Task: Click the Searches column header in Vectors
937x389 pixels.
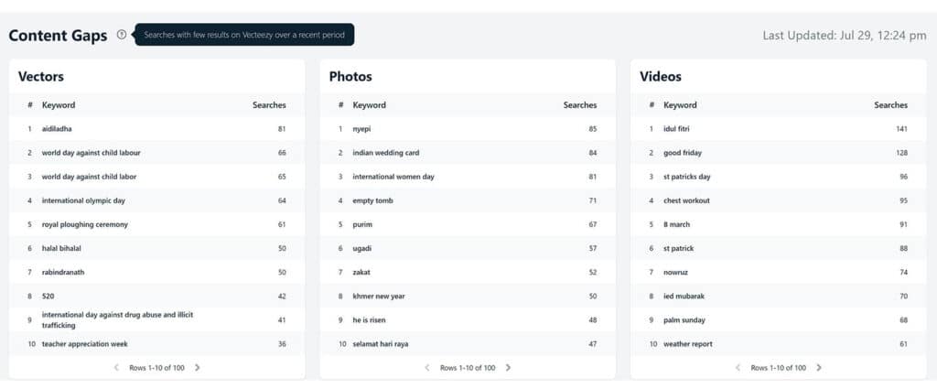Action: [269, 105]
